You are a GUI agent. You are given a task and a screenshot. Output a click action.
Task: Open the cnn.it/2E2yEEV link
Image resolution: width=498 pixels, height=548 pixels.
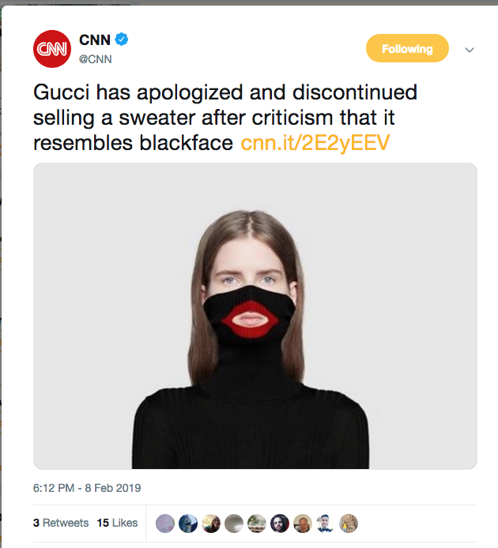tap(315, 144)
